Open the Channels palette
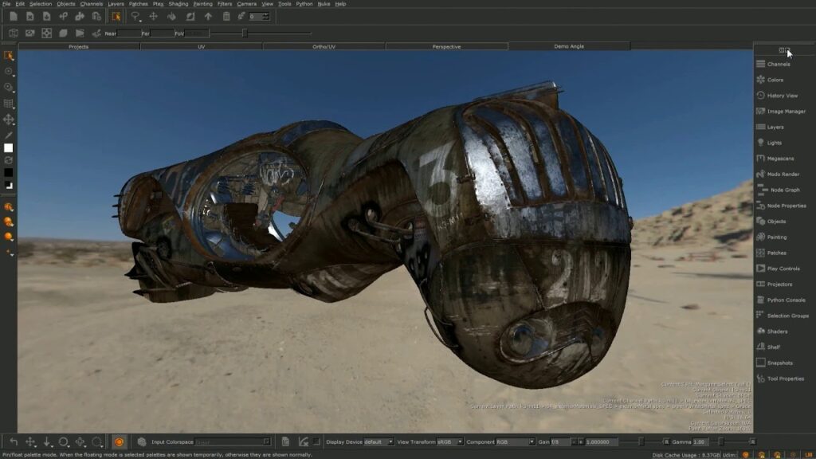The image size is (816, 459). coord(779,64)
